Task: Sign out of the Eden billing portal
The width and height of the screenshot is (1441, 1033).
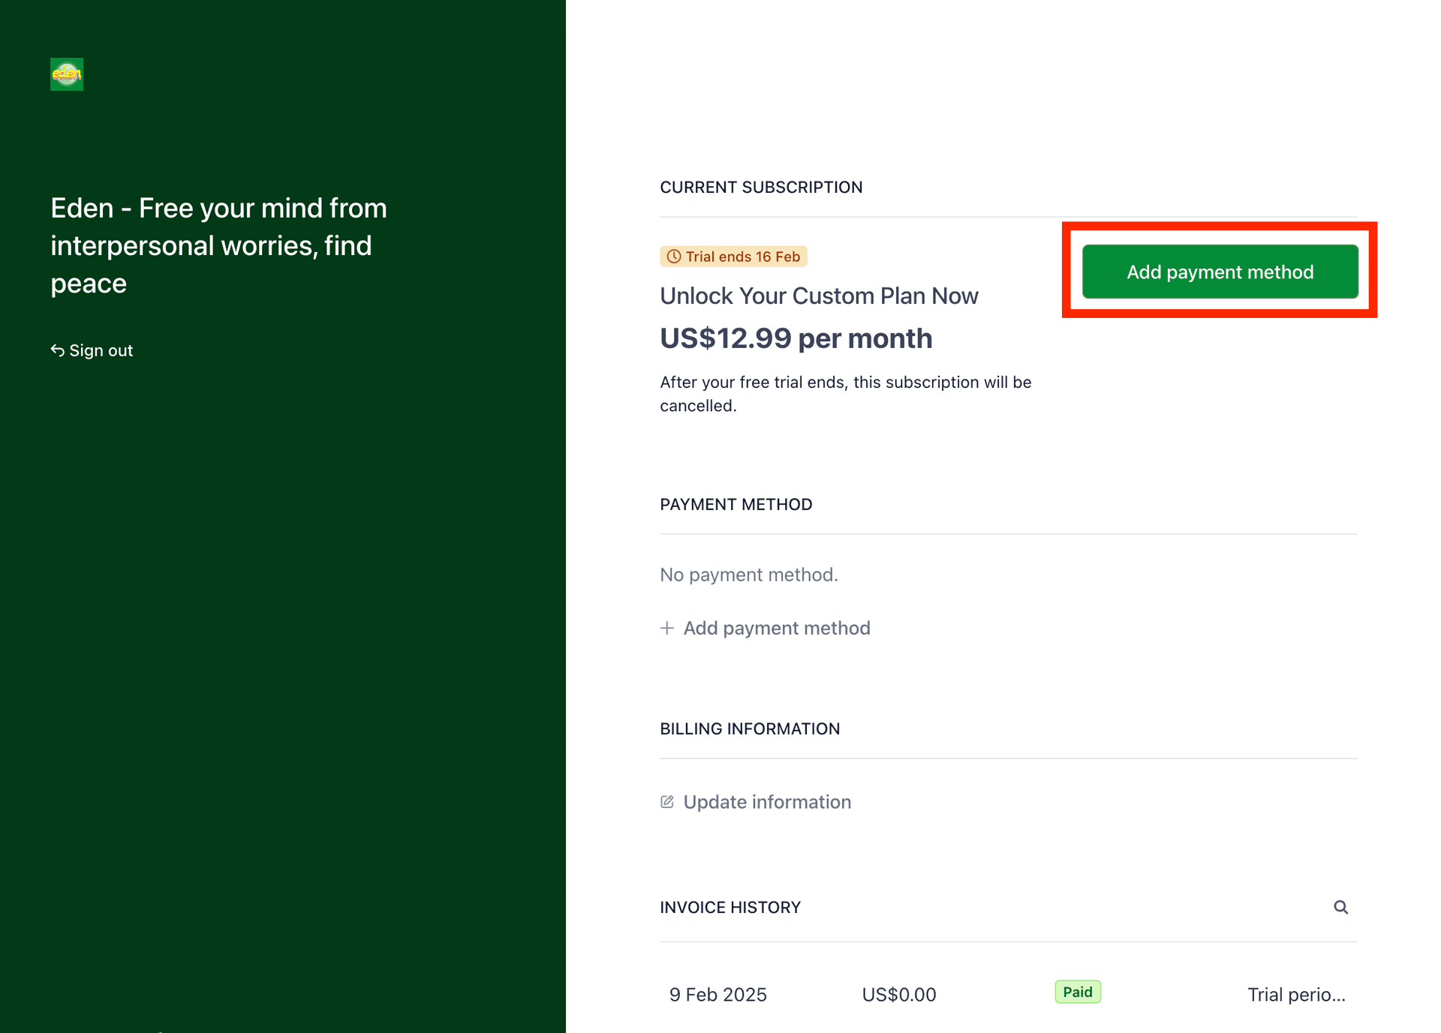Action: pyautogui.click(x=101, y=350)
